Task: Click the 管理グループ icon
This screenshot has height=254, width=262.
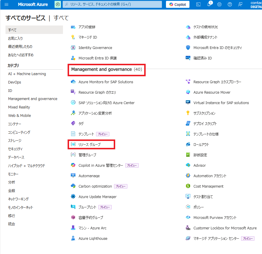Action: pos(73,155)
